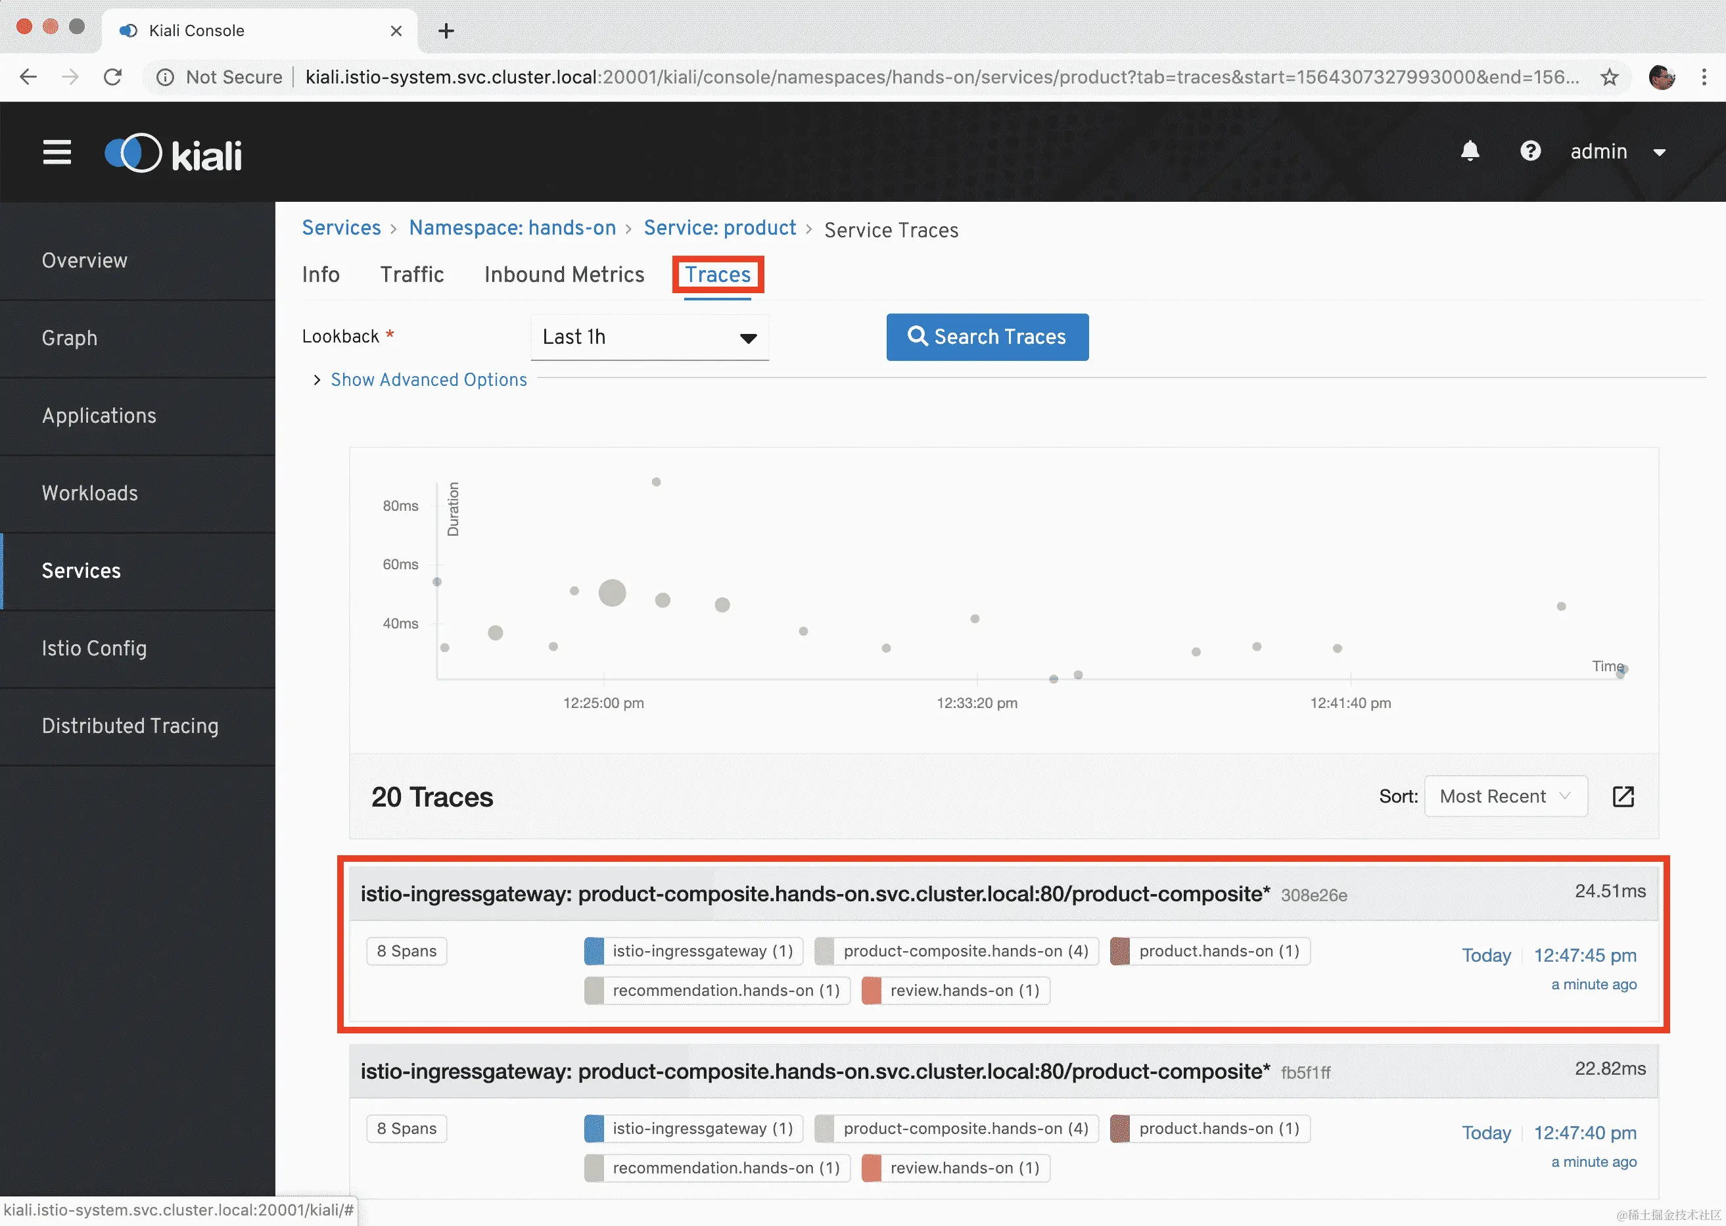Open browser three-dot menu
1726x1226 pixels.
pyautogui.click(x=1704, y=77)
